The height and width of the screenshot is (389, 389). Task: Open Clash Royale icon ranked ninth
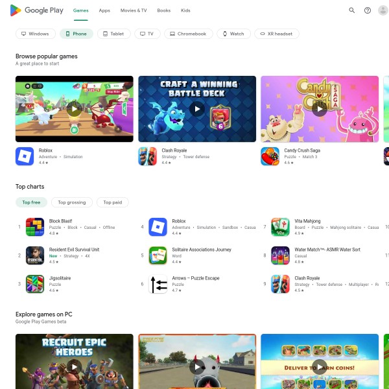click(280, 284)
